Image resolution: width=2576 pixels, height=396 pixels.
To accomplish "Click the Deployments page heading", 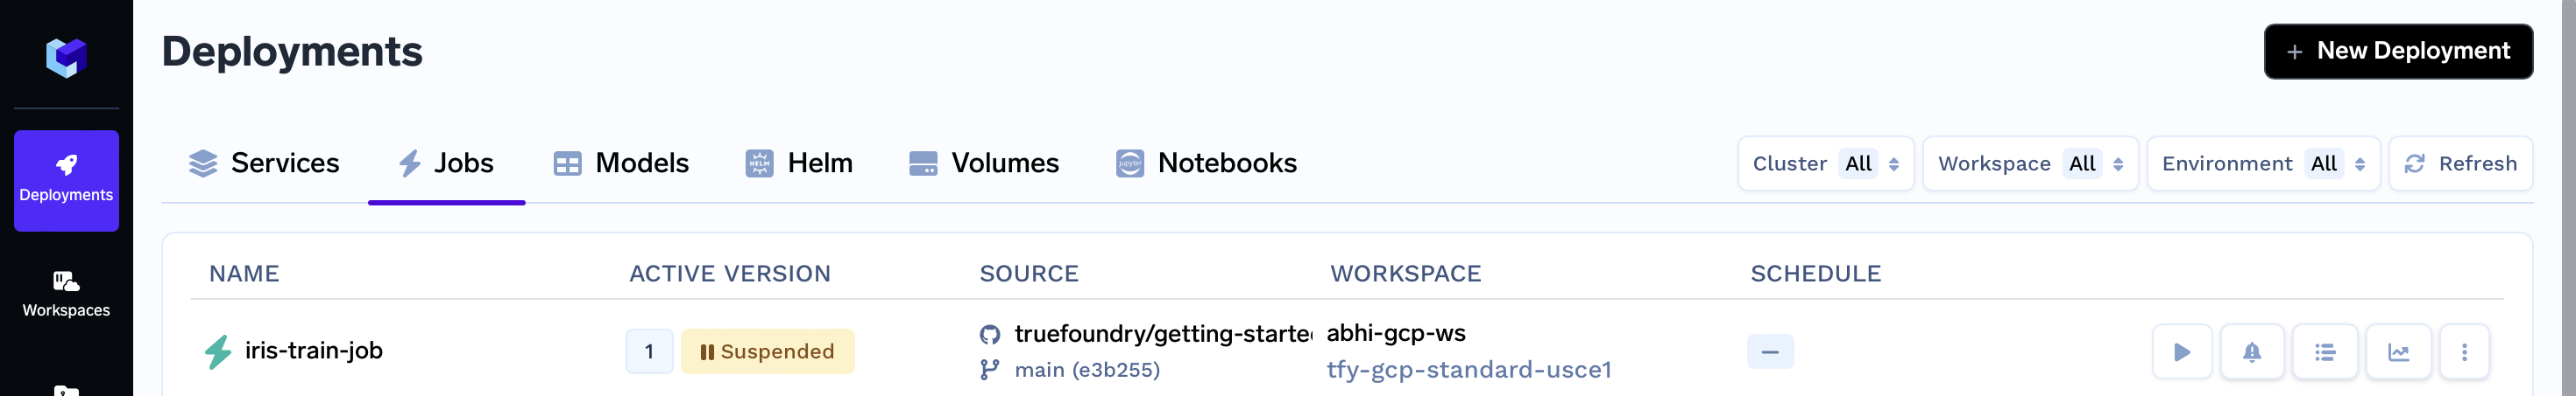I will click(292, 52).
